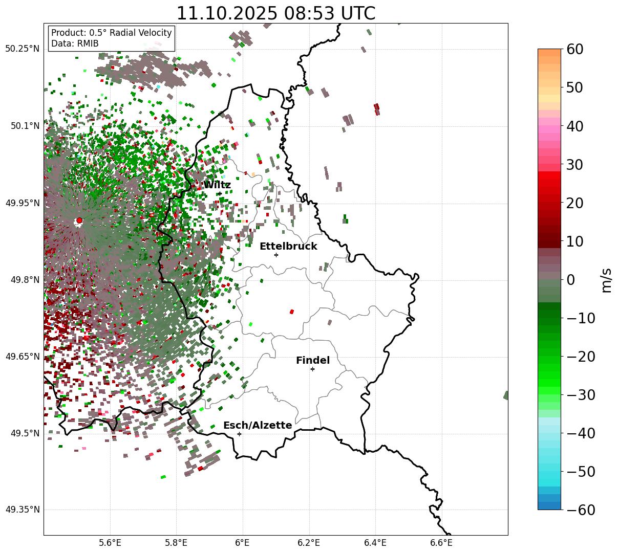The width and height of the screenshot is (618, 553).
Task: Select the Ettelbruck city label
Action: [x=288, y=247]
